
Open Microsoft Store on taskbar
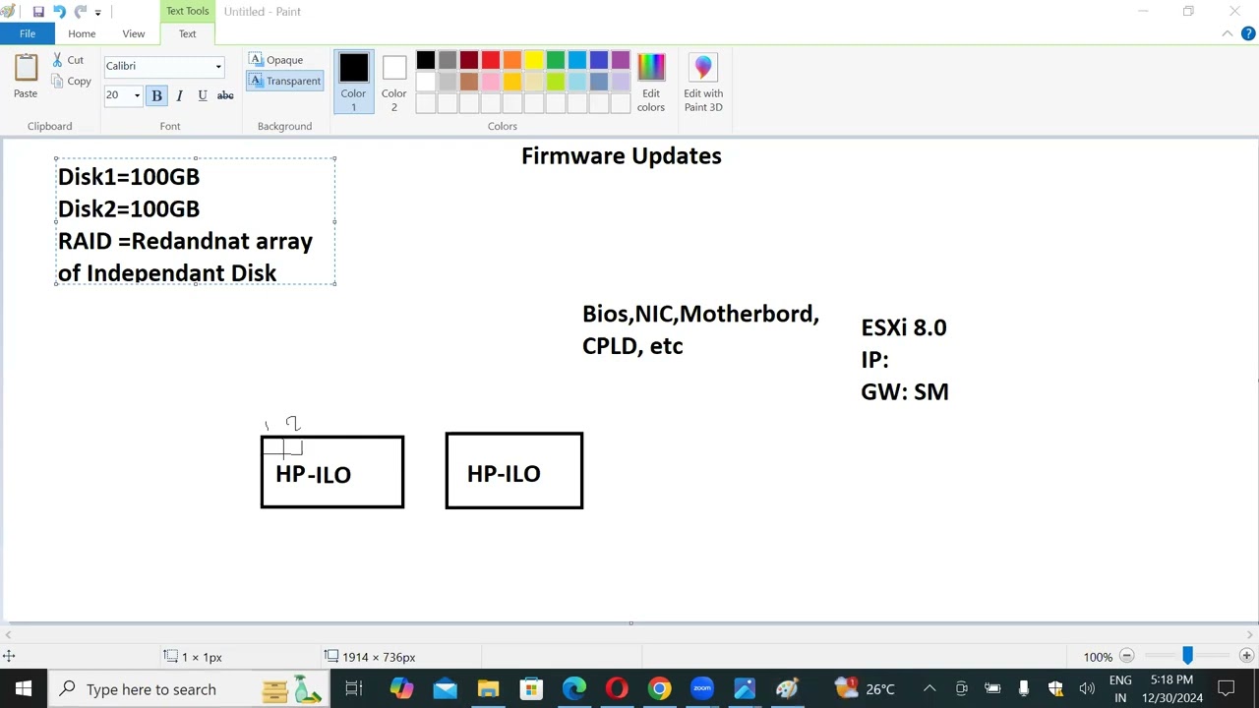tap(531, 688)
